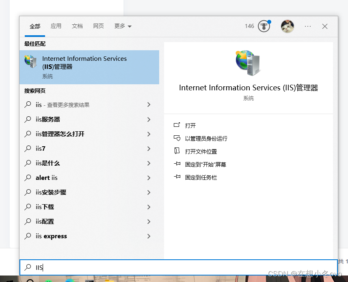This screenshot has height=282, width=348.
Task: Expand chevron for iis安装步骤 suggestion
Action: pyautogui.click(x=149, y=192)
